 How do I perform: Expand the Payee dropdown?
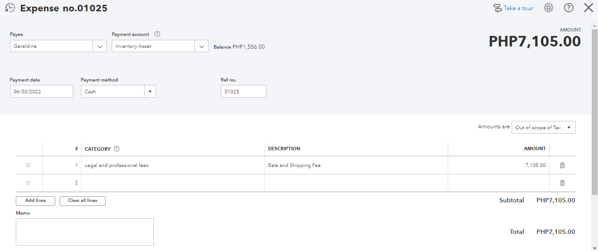(x=99, y=46)
